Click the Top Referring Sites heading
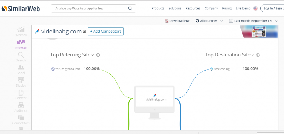Screen dimensions: 284x134 tap(72, 55)
